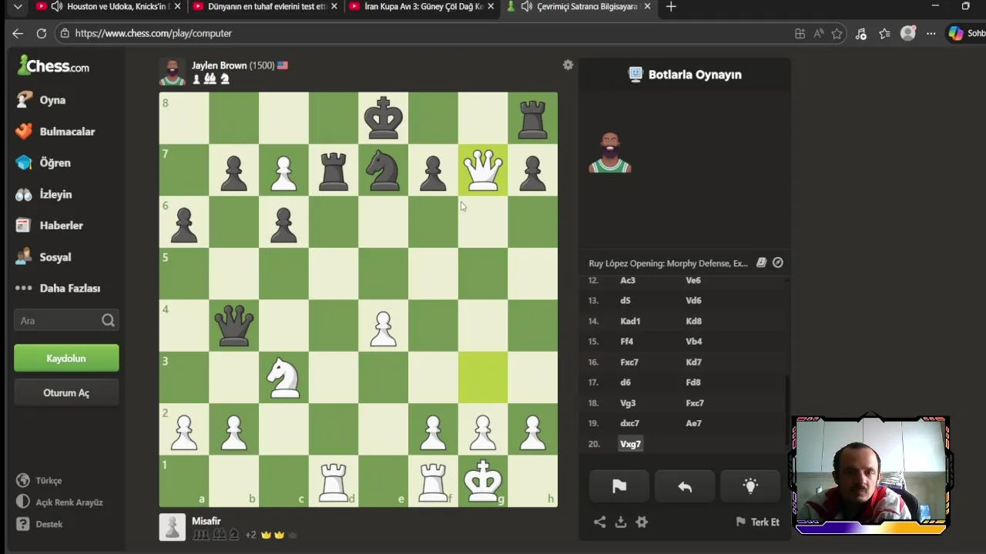Click the white rook on d1
This screenshot has height=554, width=986.
334,482
